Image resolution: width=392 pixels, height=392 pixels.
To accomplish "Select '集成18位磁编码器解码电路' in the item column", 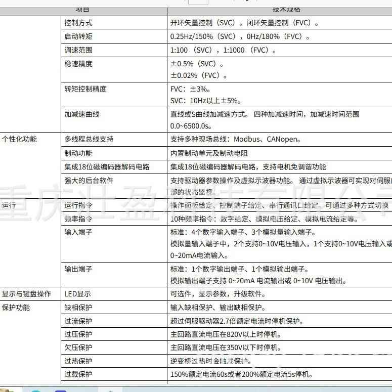I will tap(107, 167).
